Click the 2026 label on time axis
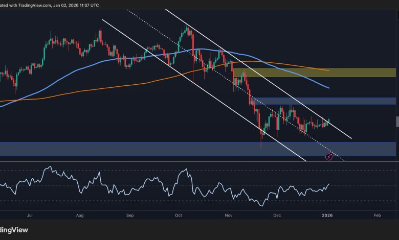The width and height of the screenshot is (399, 240). pos(327,216)
